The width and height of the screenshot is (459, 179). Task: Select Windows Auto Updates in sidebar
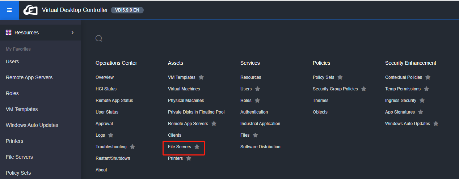tap(32, 125)
